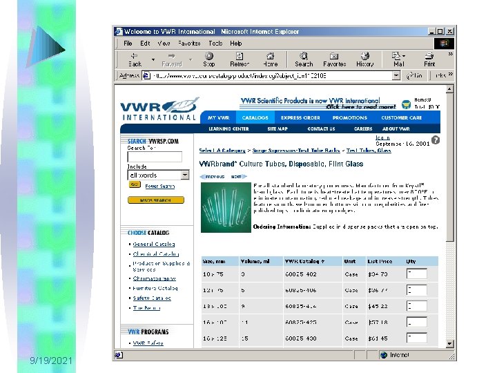Click the Next product arrow
The width and height of the screenshot is (497, 373).
point(239,177)
